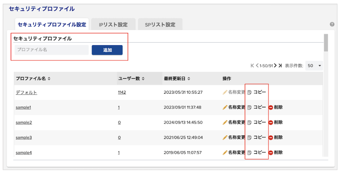The height and width of the screenshot is (174, 341).
Task: Click the blue 追加 button
Action: 107,50
